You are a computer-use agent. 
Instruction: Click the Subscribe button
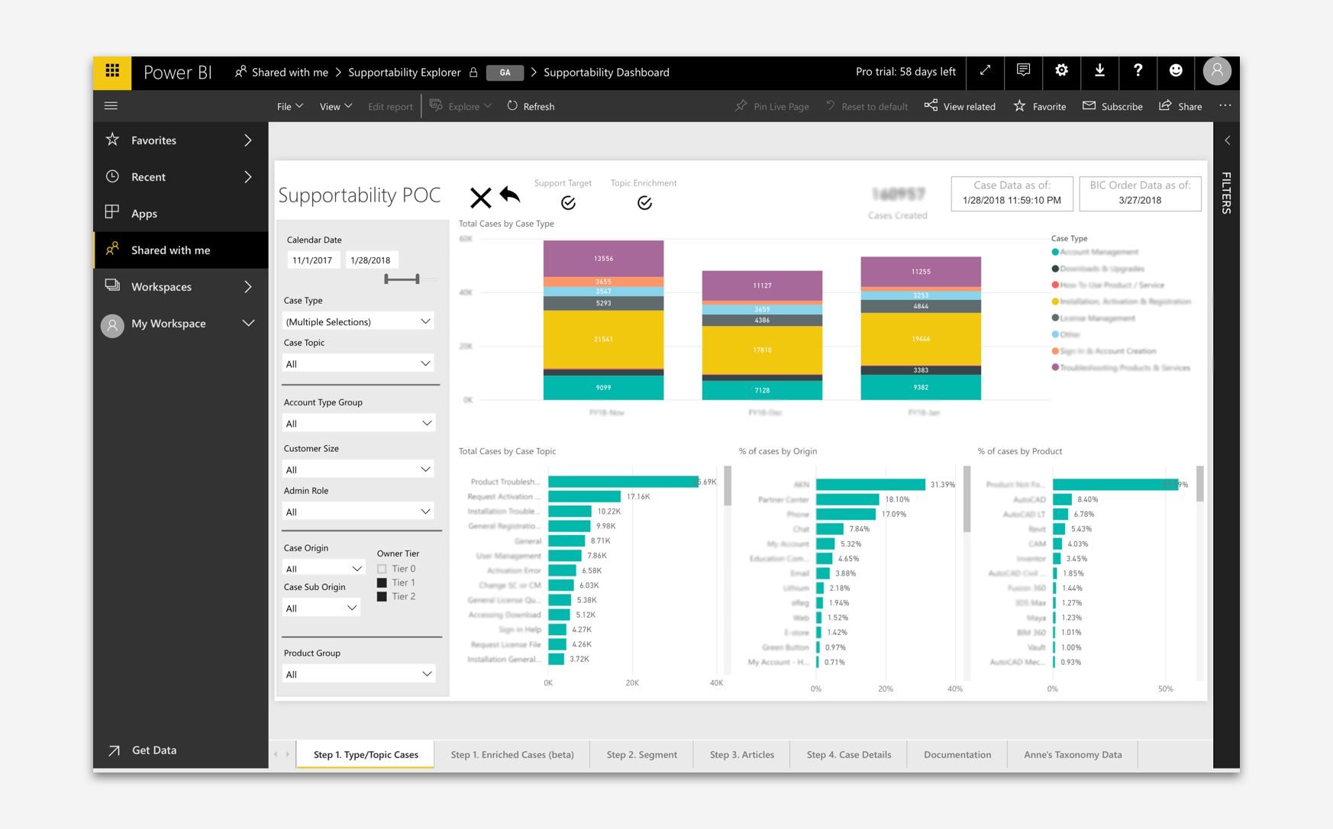coord(1112,106)
